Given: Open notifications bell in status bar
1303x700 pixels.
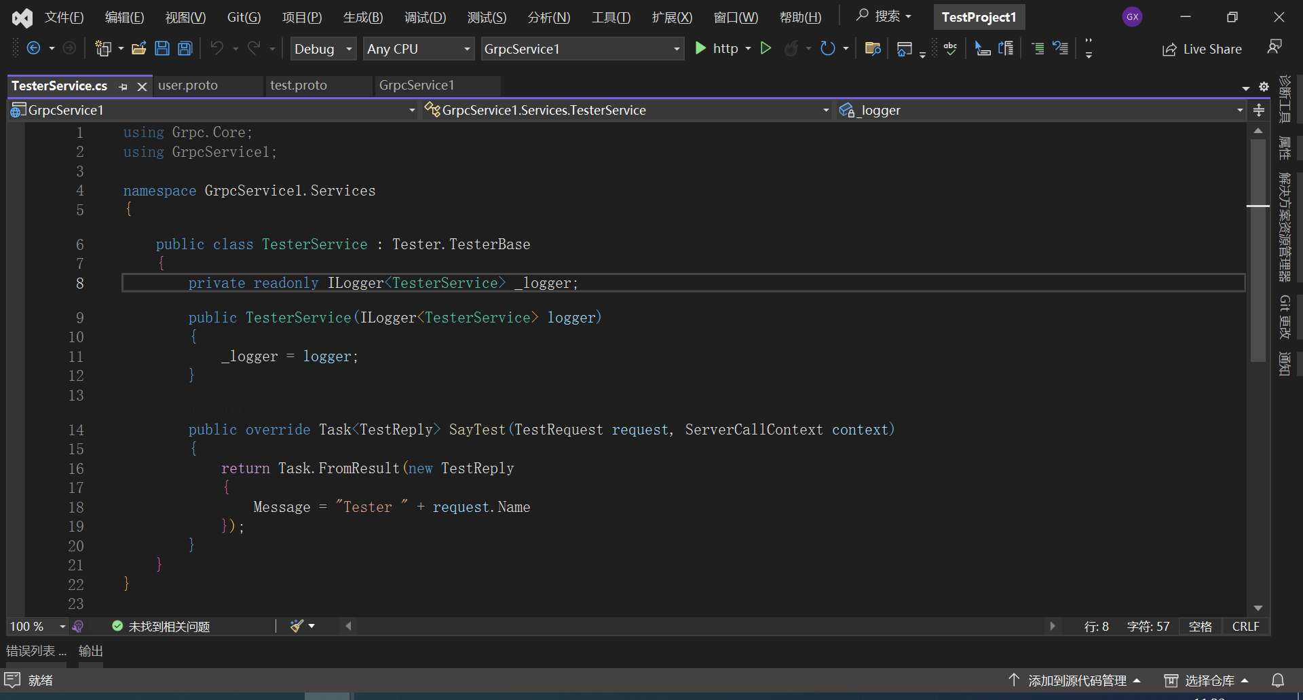Looking at the screenshot, I should click(1277, 680).
